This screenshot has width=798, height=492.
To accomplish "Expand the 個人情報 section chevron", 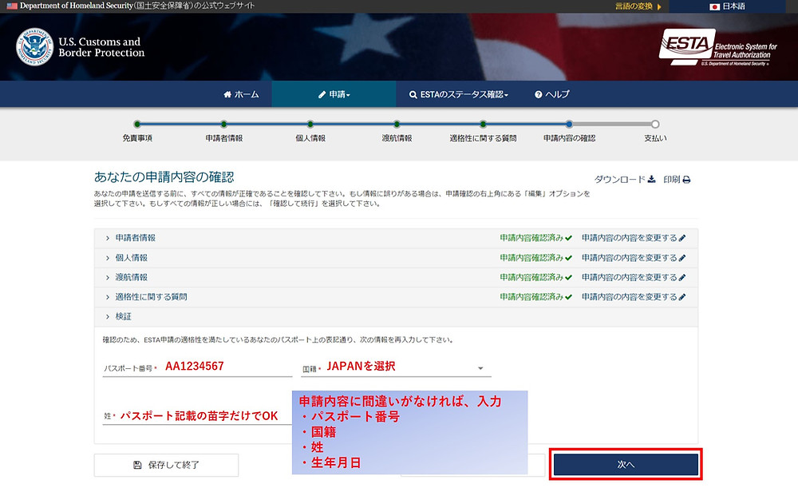I will coord(108,258).
